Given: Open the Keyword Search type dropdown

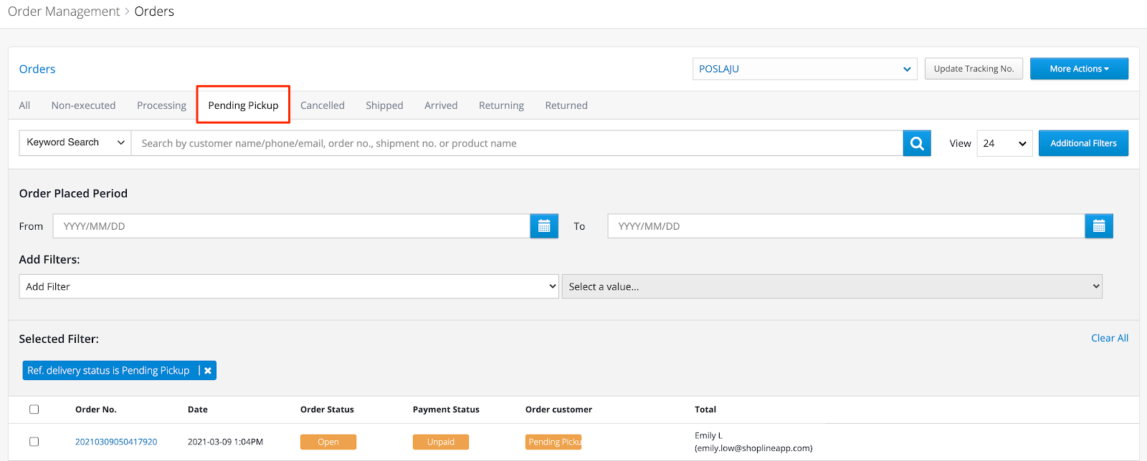Looking at the screenshot, I should click(x=75, y=142).
